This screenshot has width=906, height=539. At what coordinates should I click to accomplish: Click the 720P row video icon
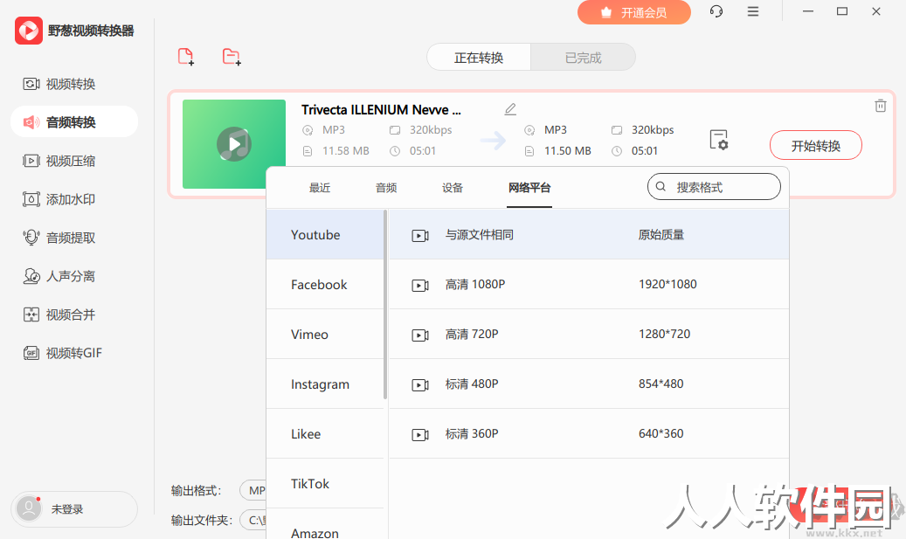click(420, 335)
